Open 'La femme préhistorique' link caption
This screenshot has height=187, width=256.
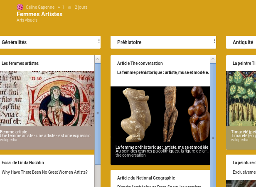[162, 147]
